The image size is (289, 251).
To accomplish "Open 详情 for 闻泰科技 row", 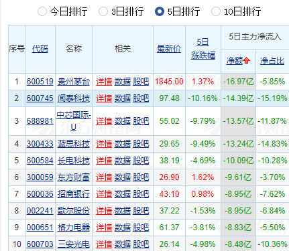I will point(104,98).
